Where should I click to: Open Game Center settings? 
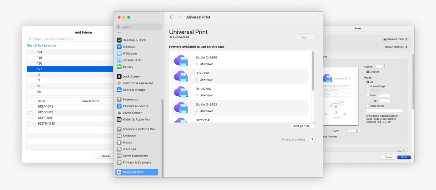point(132,113)
